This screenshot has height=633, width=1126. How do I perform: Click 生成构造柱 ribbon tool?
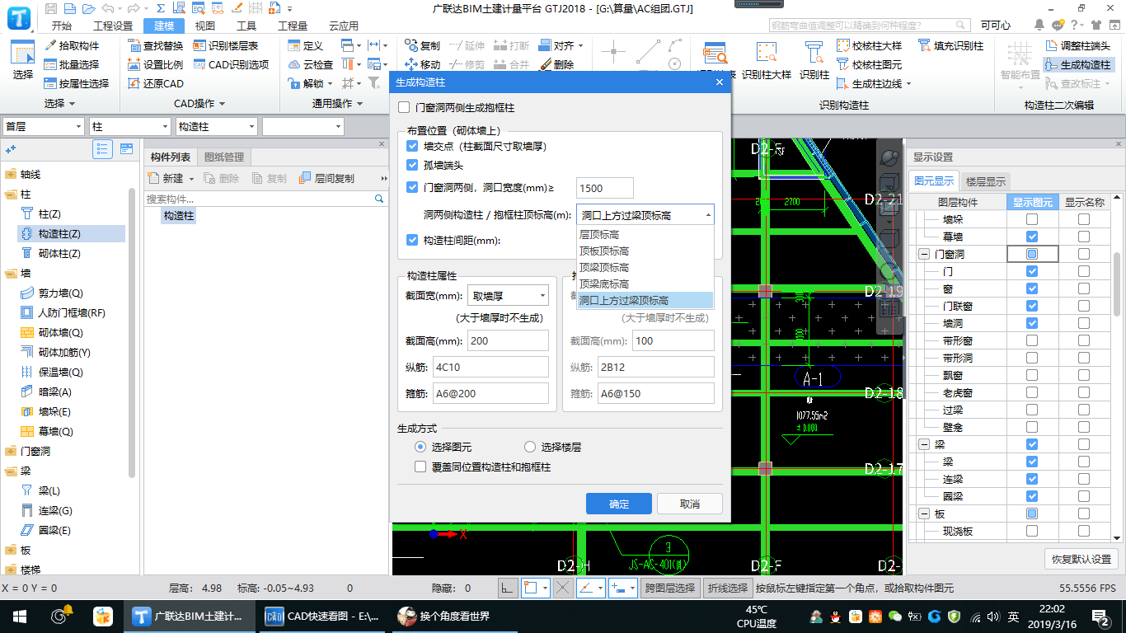click(x=1077, y=64)
